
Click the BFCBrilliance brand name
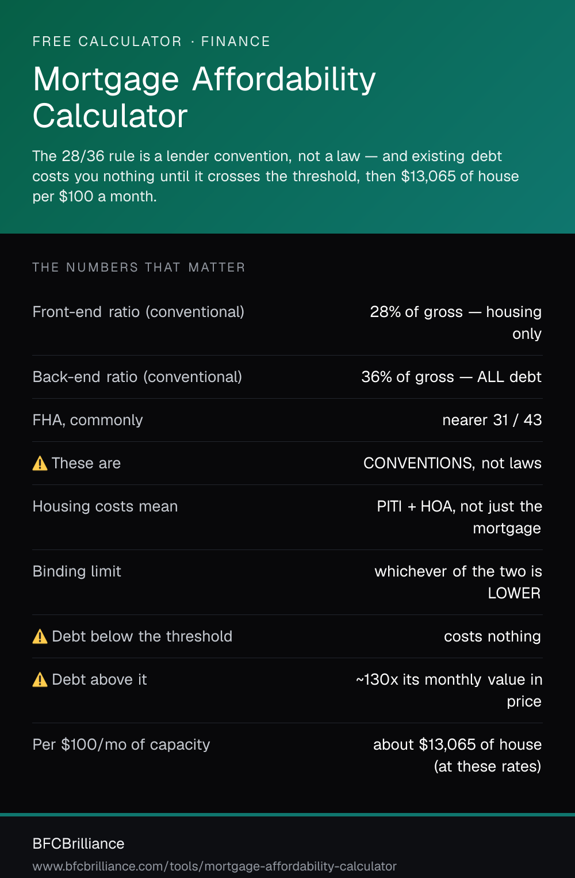click(78, 843)
